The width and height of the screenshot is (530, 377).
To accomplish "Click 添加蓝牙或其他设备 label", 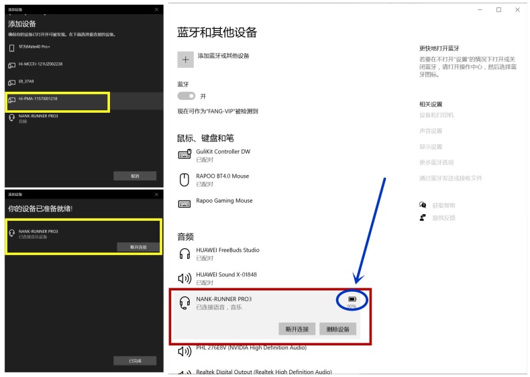I will pyautogui.click(x=223, y=56).
